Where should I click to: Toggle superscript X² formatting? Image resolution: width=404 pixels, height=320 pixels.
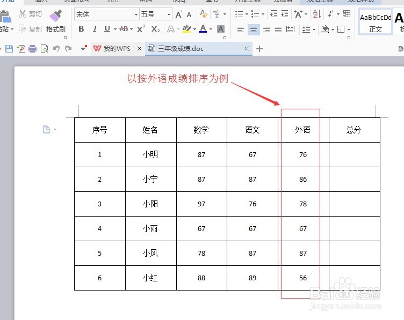141,29
